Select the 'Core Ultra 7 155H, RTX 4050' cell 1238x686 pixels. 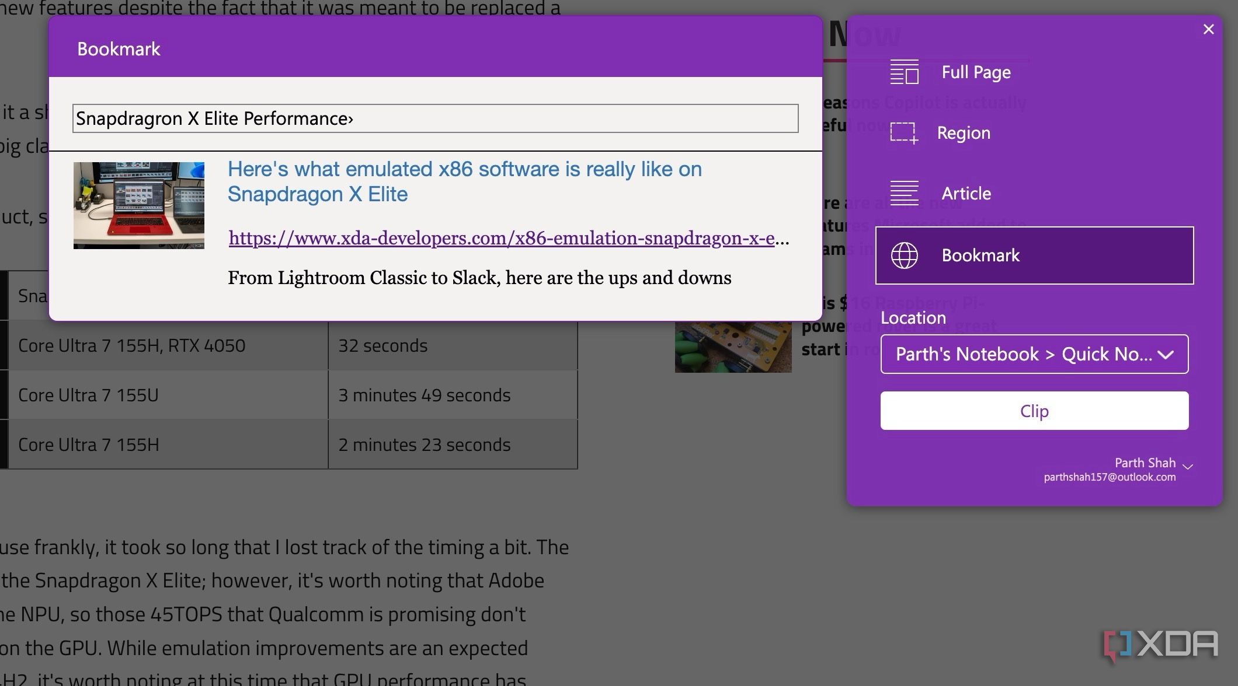click(x=168, y=345)
